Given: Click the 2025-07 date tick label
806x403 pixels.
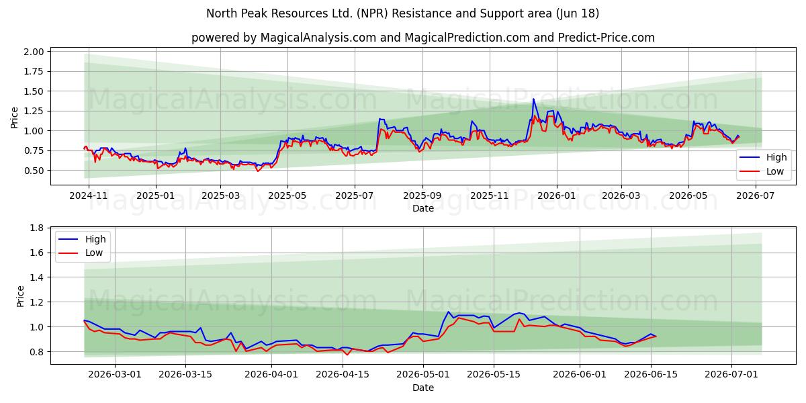Looking at the screenshot, I should point(355,195).
